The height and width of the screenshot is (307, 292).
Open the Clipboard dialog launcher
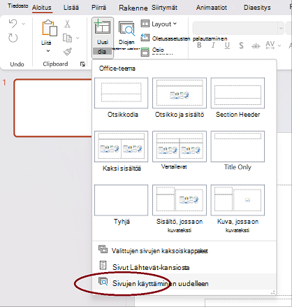tap(82, 64)
